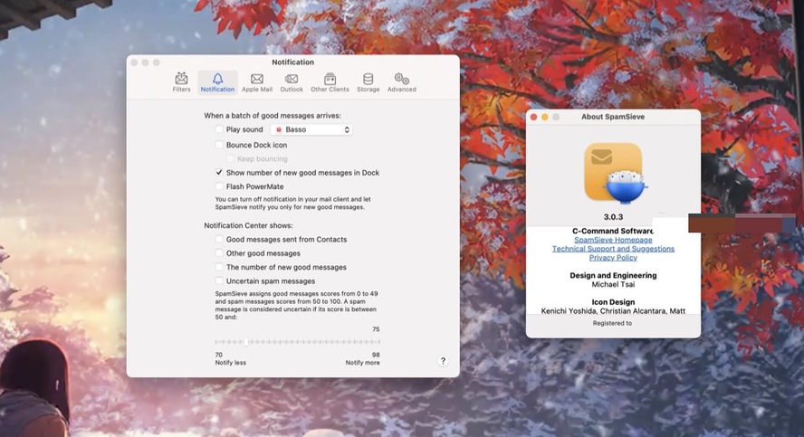The image size is (804, 437).
Task: Open the SpamSieve Homepage link
Action: pyautogui.click(x=613, y=240)
